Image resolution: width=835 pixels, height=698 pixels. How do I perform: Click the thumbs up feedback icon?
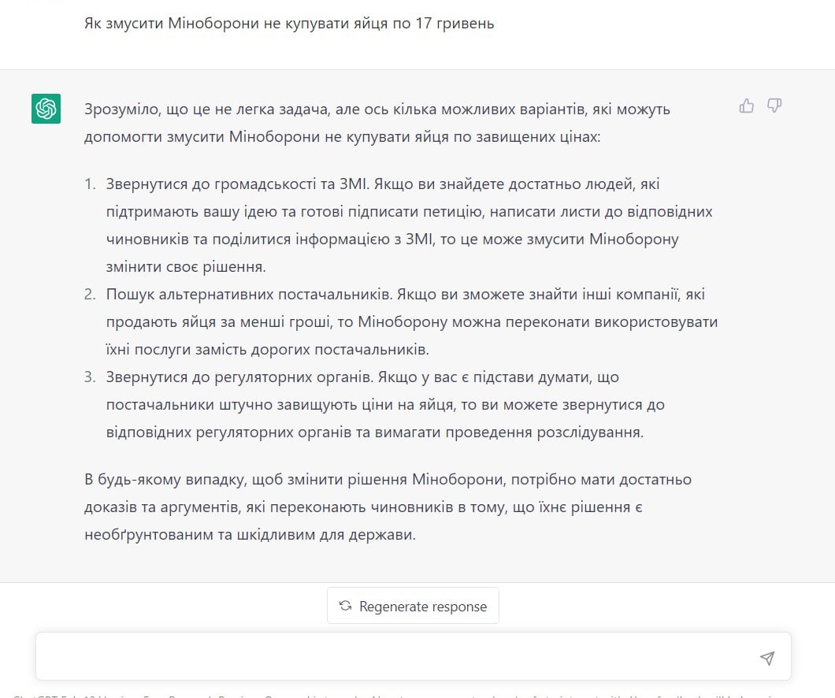[x=746, y=106]
